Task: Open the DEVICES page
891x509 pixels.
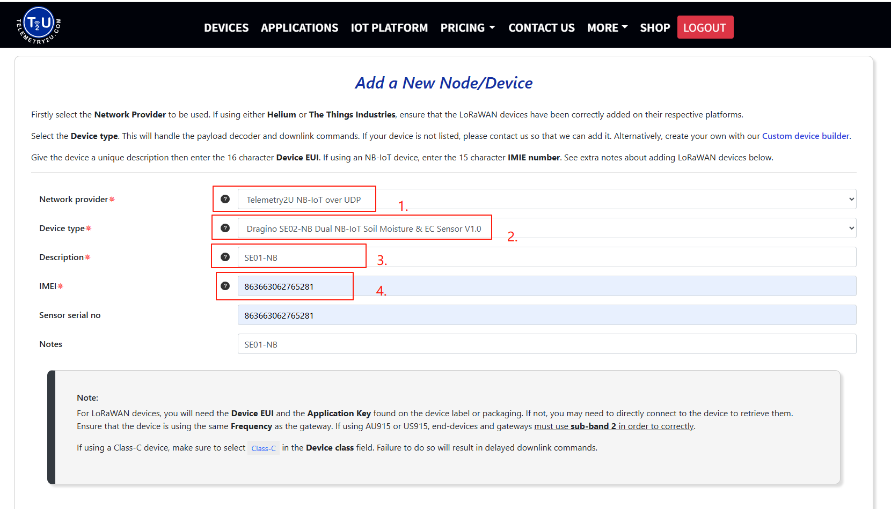Action: (226, 27)
